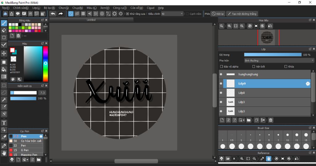The width and height of the screenshot is (316, 166).
Task: Zoom out on Navigator panel
Action: (x=242, y=26)
